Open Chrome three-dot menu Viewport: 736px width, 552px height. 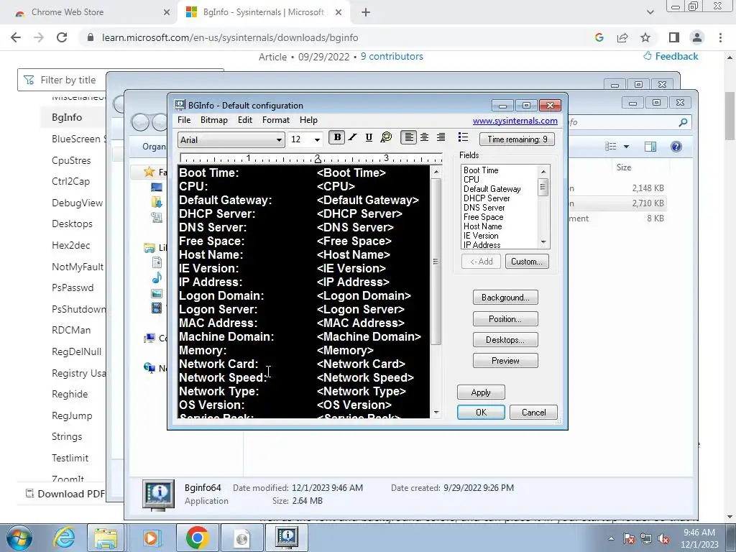point(720,37)
